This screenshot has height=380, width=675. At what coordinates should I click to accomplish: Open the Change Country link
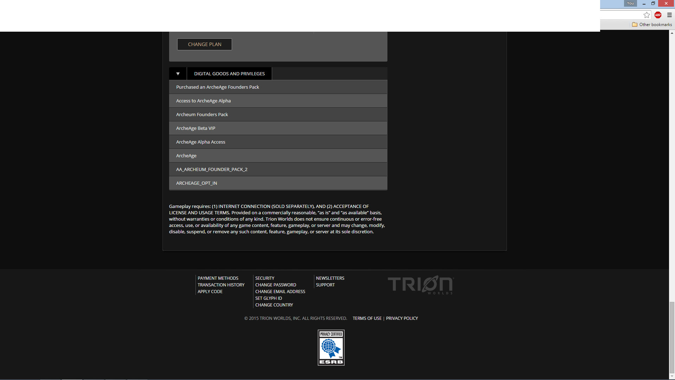click(x=274, y=305)
